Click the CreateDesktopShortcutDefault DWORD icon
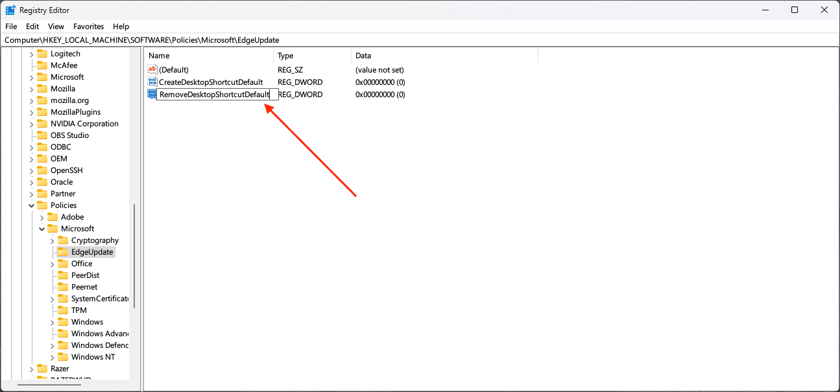 (x=152, y=82)
